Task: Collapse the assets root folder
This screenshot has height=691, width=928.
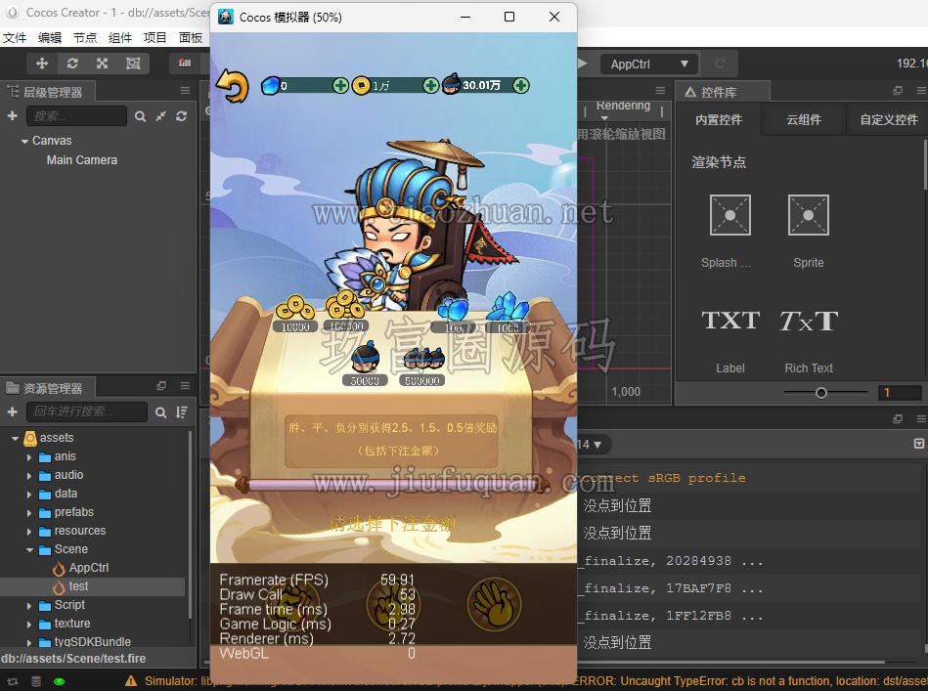Action: tap(15, 439)
